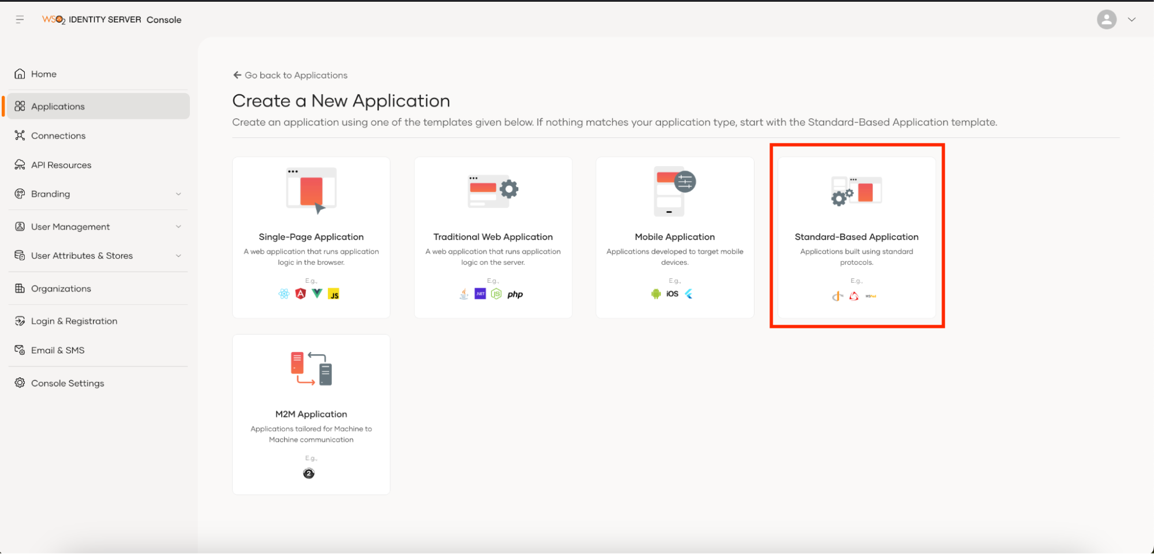Click the Flutter icon under Mobile Application
1154x554 pixels.
(688, 293)
